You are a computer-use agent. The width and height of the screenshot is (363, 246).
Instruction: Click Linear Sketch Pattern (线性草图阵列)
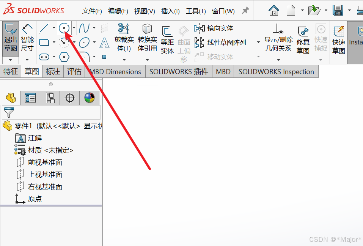click(x=226, y=43)
